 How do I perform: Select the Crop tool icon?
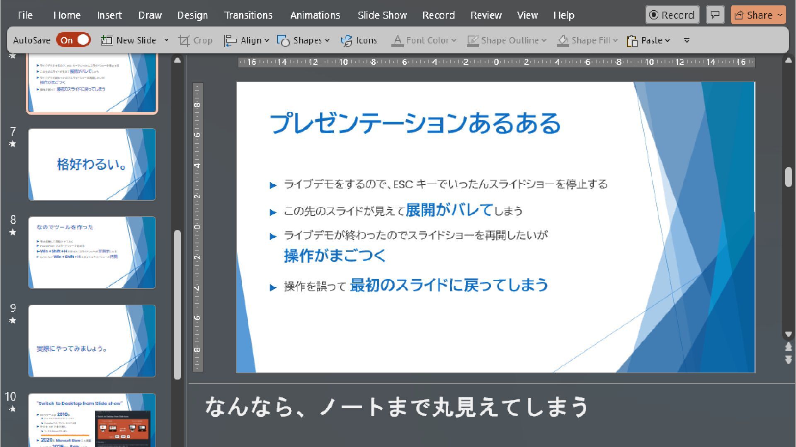(184, 41)
